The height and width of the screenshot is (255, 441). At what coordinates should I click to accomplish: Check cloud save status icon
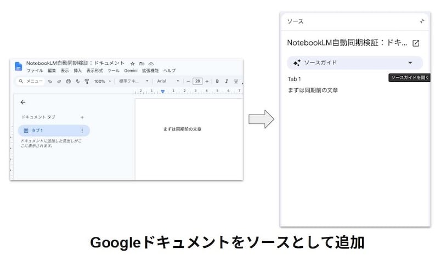(151, 64)
